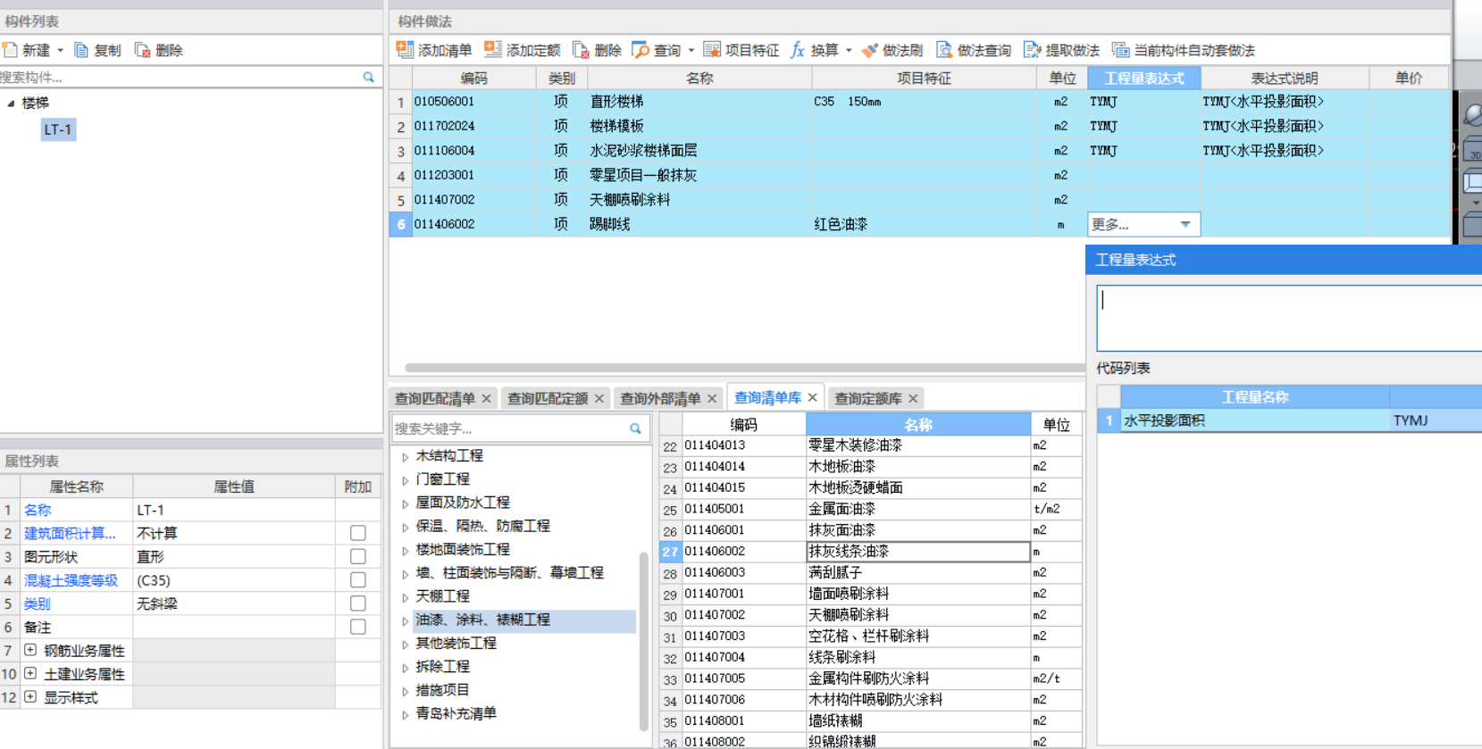Image resolution: width=1482 pixels, height=749 pixels.
Task: Click the 做法刷 brush icon
Action: (869, 50)
